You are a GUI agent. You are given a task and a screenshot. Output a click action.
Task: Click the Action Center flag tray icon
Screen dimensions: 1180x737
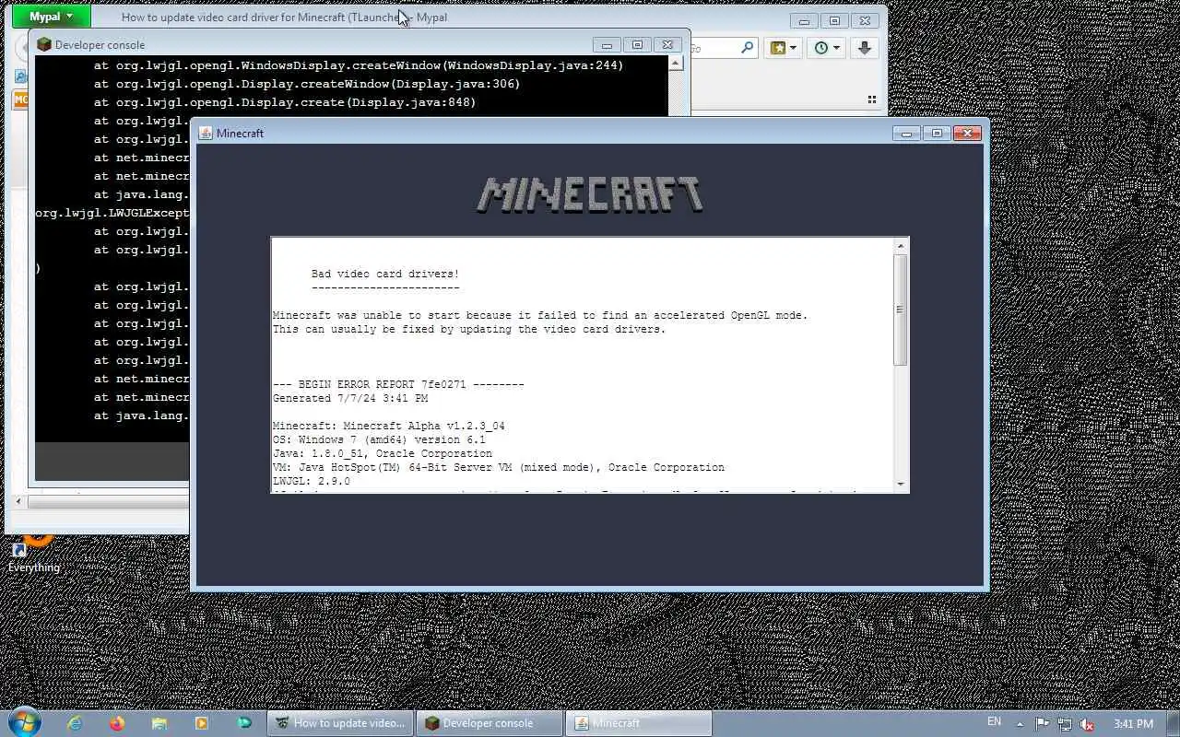pos(1042,723)
